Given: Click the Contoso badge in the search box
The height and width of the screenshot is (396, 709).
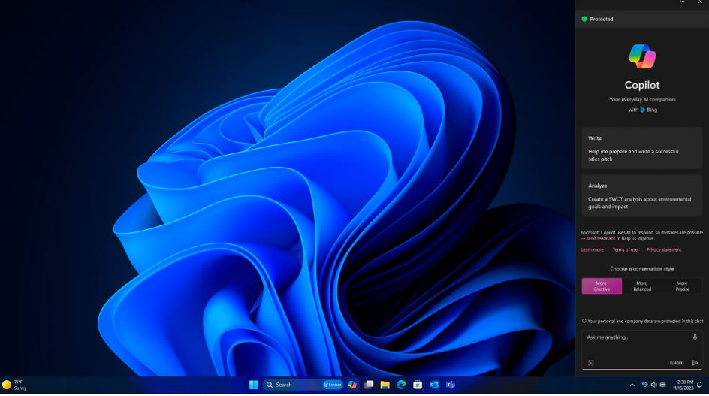Looking at the screenshot, I should tap(332, 385).
